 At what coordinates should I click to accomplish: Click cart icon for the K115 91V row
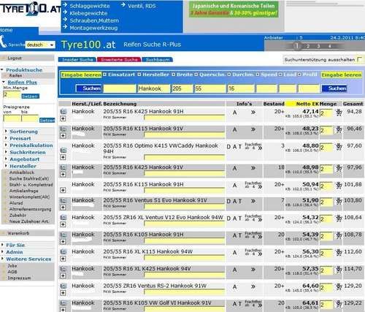pos(339,129)
